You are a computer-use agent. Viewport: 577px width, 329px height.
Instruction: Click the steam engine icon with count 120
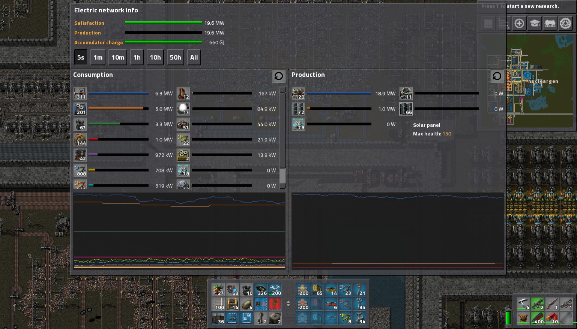pyautogui.click(x=298, y=93)
